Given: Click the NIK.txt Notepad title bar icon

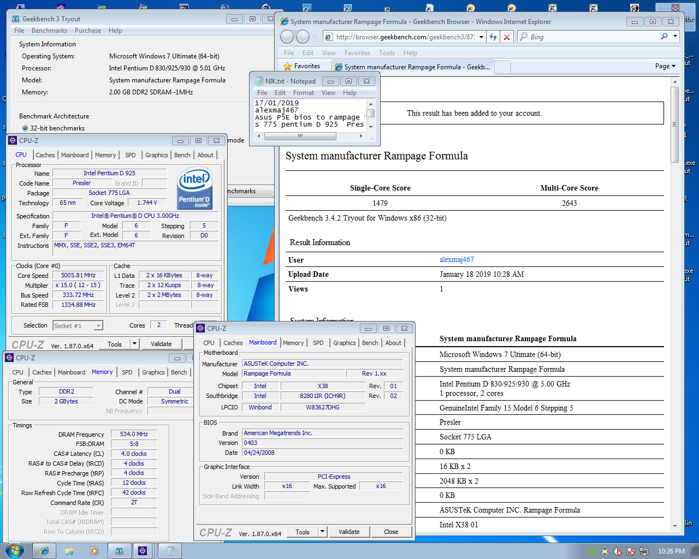Looking at the screenshot, I should (259, 81).
